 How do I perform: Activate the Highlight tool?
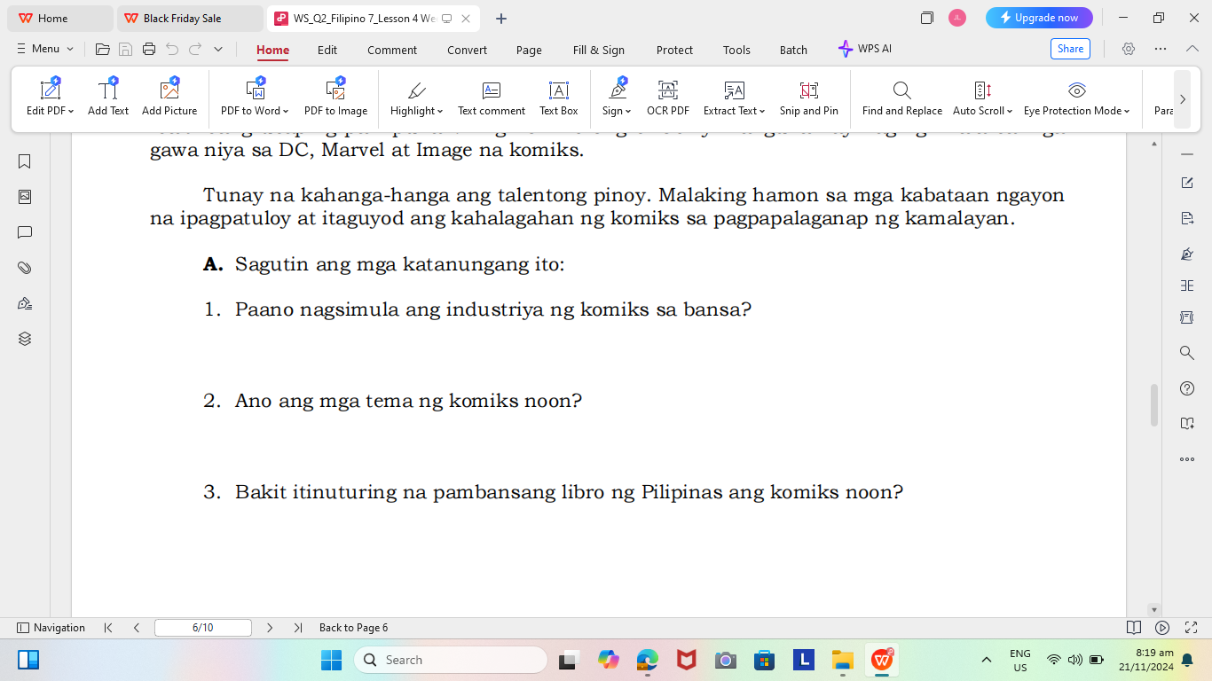point(416,98)
